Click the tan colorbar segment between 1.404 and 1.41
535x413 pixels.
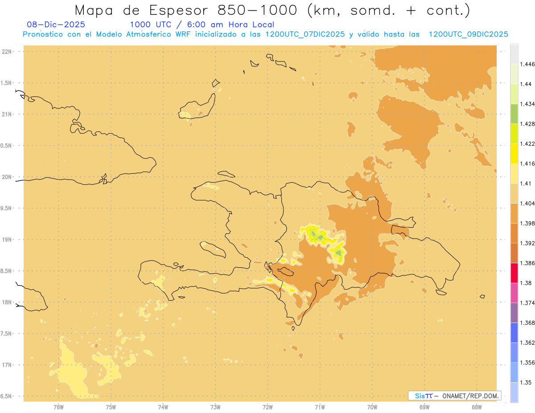(514, 193)
